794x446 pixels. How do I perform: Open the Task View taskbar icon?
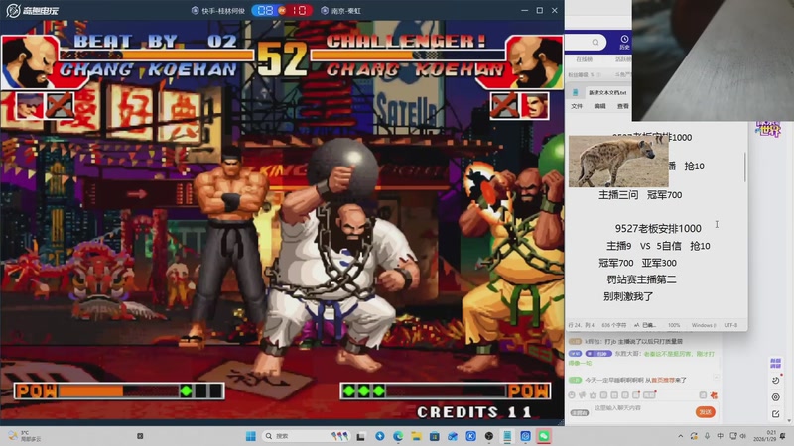(360, 436)
